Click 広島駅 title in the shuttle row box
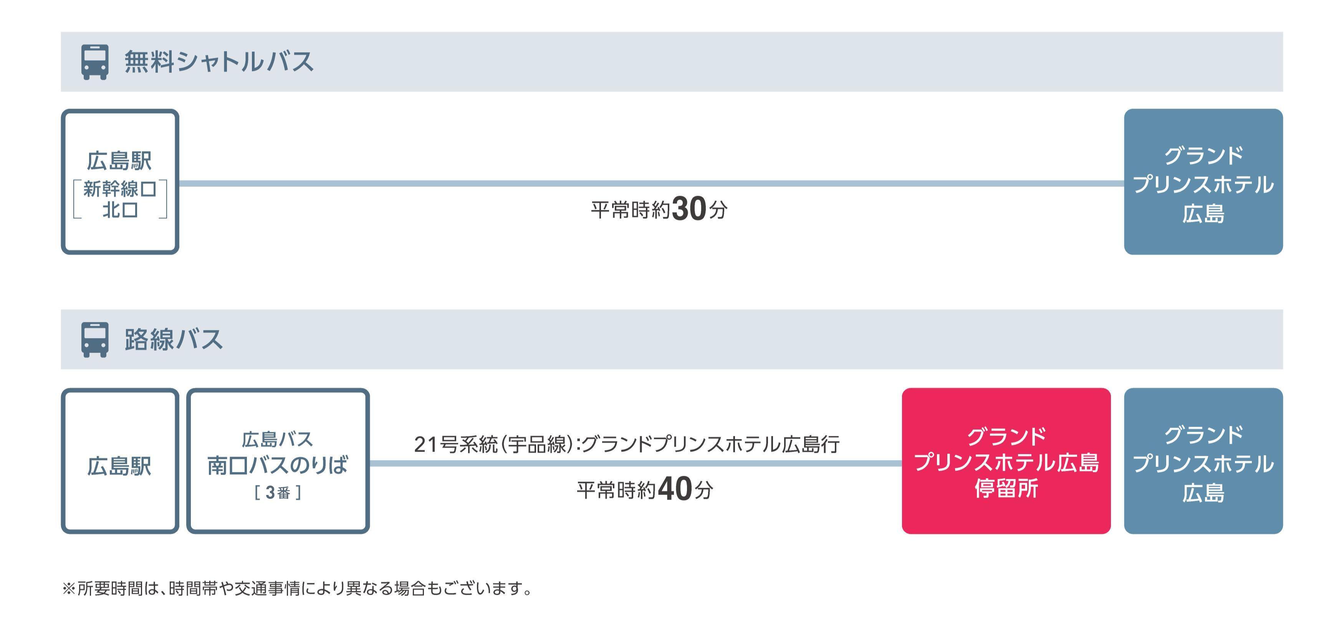The height and width of the screenshot is (617, 1344). pyautogui.click(x=119, y=161)
